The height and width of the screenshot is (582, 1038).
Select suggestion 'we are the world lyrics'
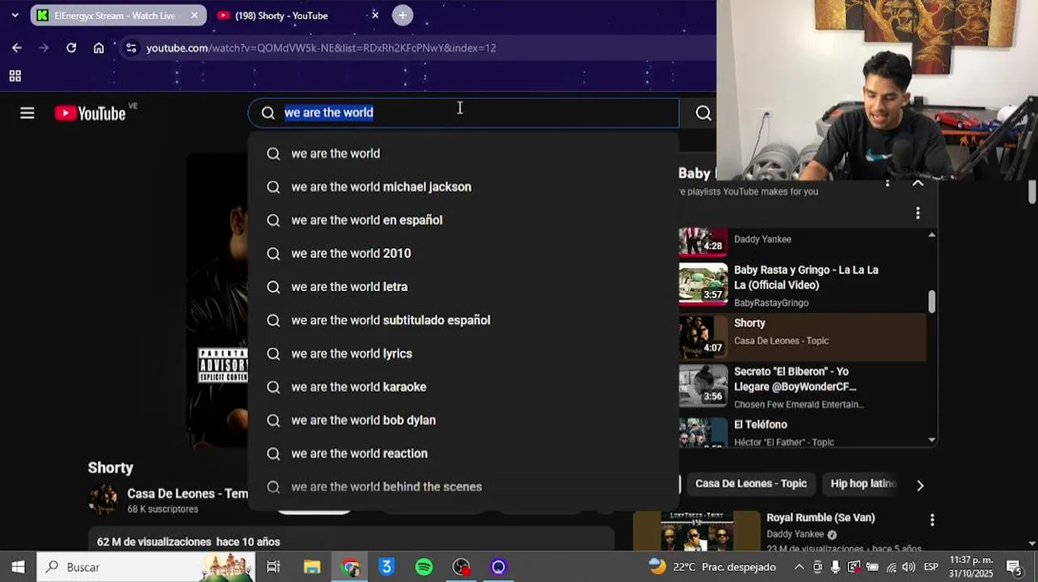click(463, 353)
